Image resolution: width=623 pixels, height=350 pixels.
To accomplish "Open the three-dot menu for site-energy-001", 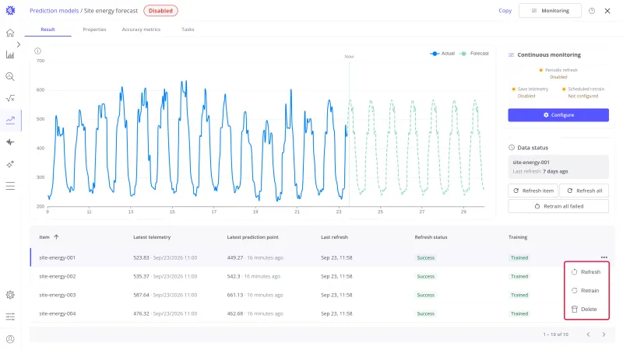I will [x=604, y=257].
